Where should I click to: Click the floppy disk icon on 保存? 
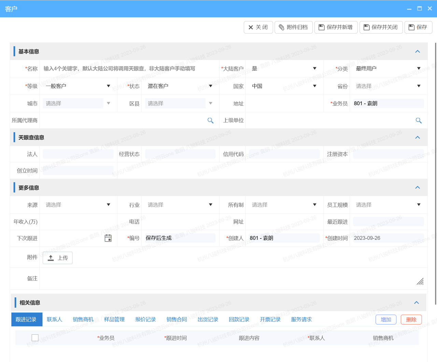click(x=412, y=27)
